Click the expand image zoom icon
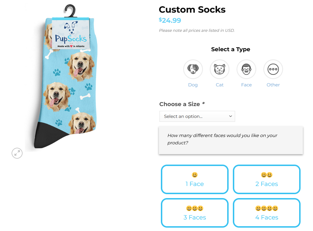This screenshot has height=231, width=313. [17, 153]
